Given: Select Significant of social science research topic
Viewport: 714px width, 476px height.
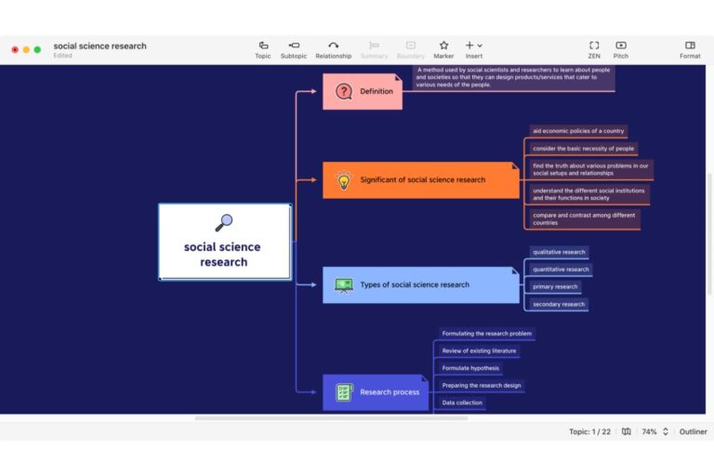Looking at the screenshot, I should pyautogui.click(x=421, y=180).
